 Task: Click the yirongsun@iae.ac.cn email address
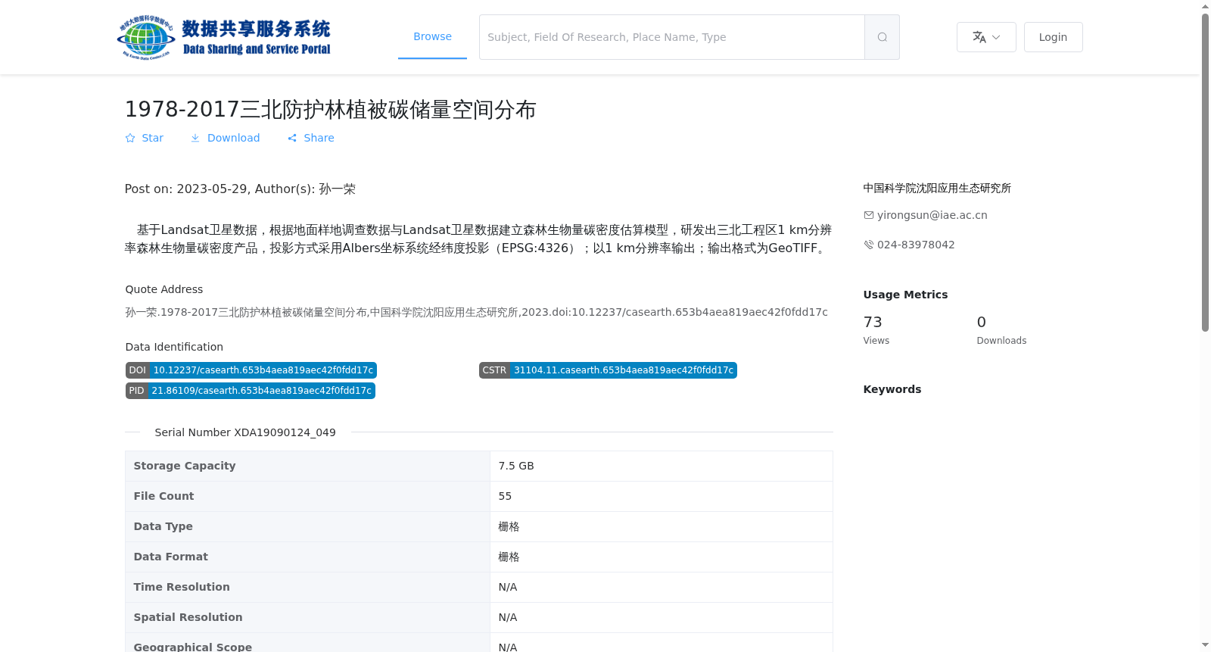pyautogui.click(x=932, y=215)
